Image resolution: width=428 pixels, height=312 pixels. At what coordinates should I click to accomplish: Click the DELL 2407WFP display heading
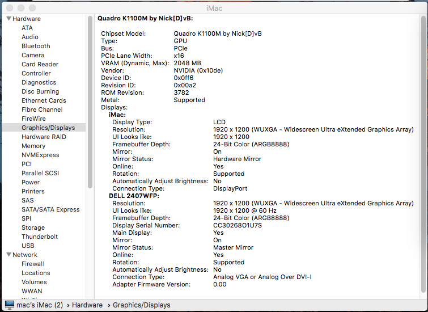[x=134, y=196]
